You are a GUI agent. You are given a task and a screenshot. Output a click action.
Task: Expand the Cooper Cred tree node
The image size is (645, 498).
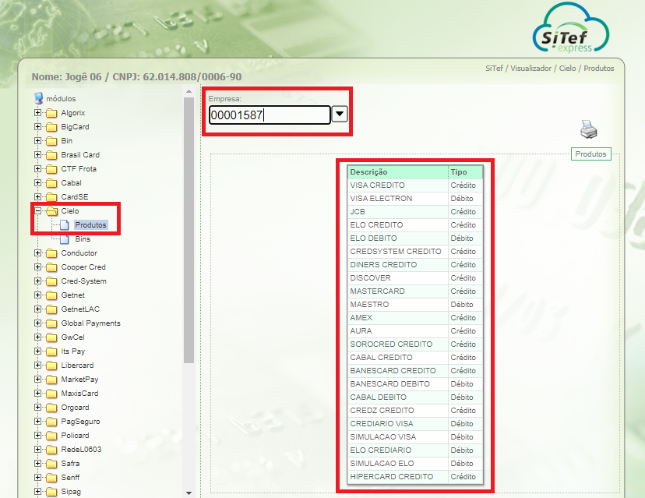click(x=38, y=267)
